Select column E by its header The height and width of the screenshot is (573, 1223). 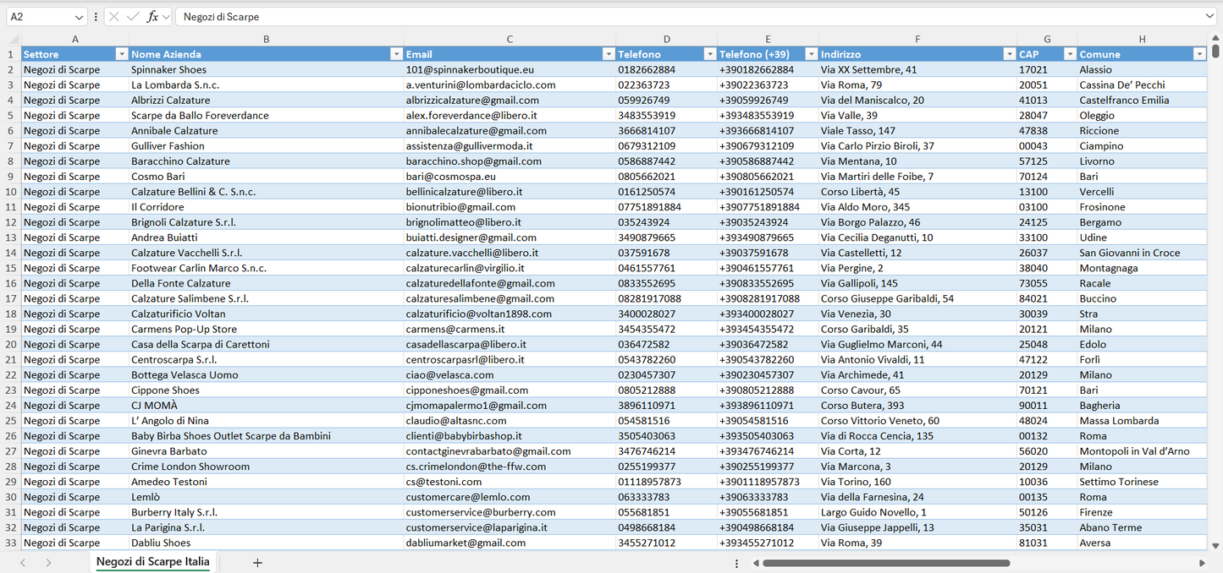pyautogui.click(x=768, y=40)
